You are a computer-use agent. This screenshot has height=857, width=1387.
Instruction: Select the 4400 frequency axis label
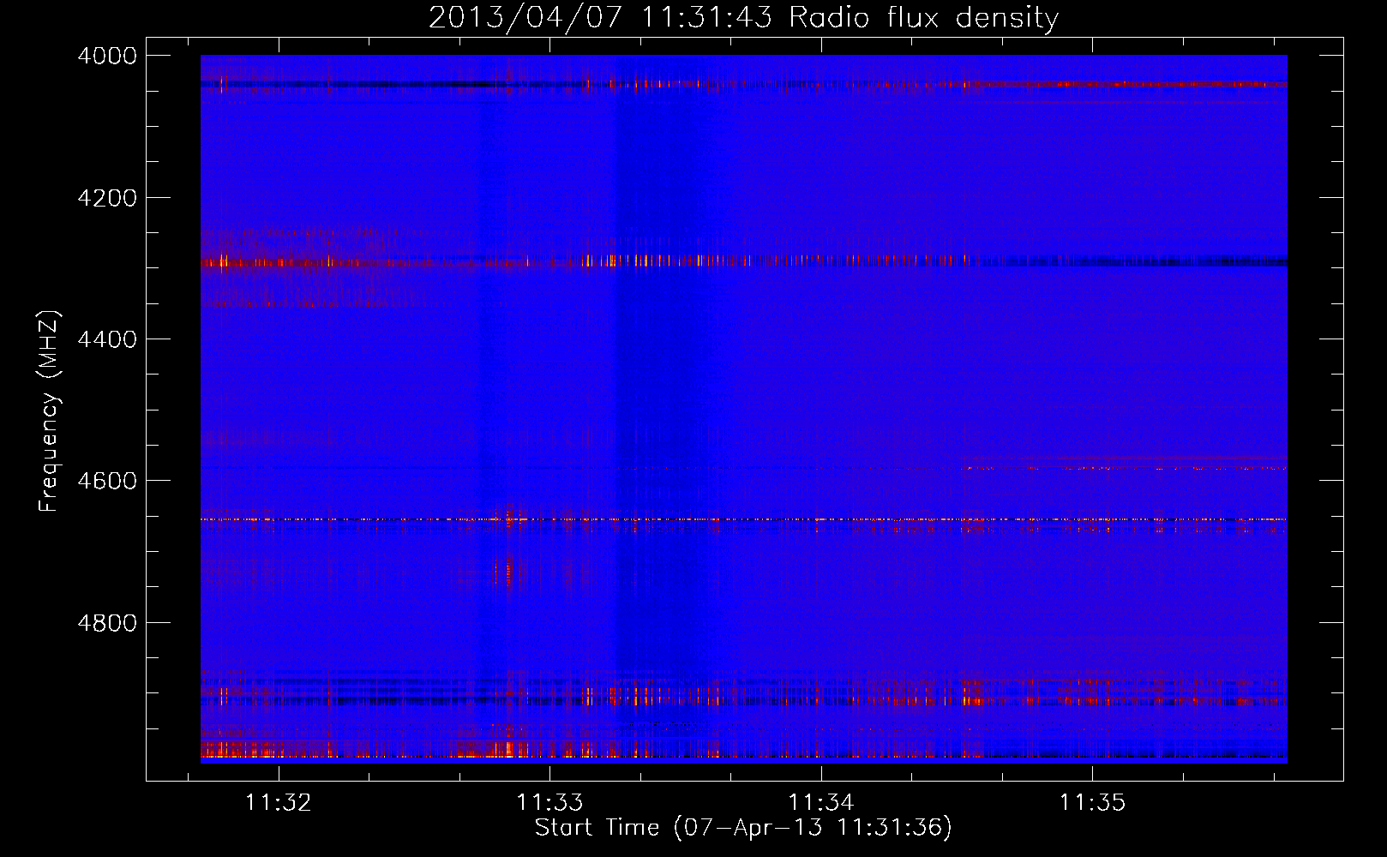click(x=107, y=339)
